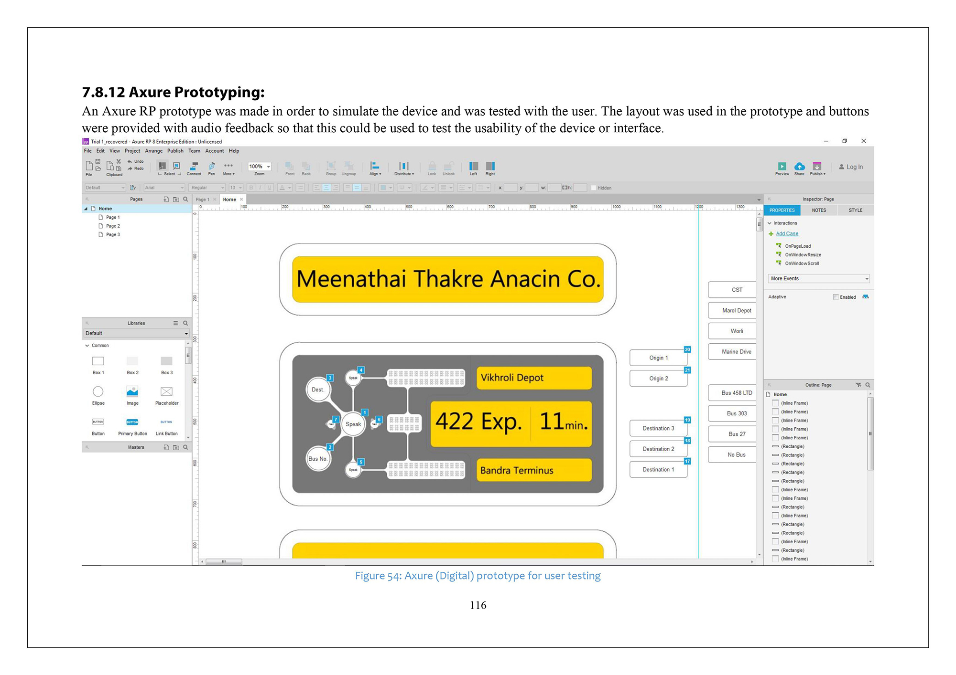Open the More Events dropdown

(819, 279)
